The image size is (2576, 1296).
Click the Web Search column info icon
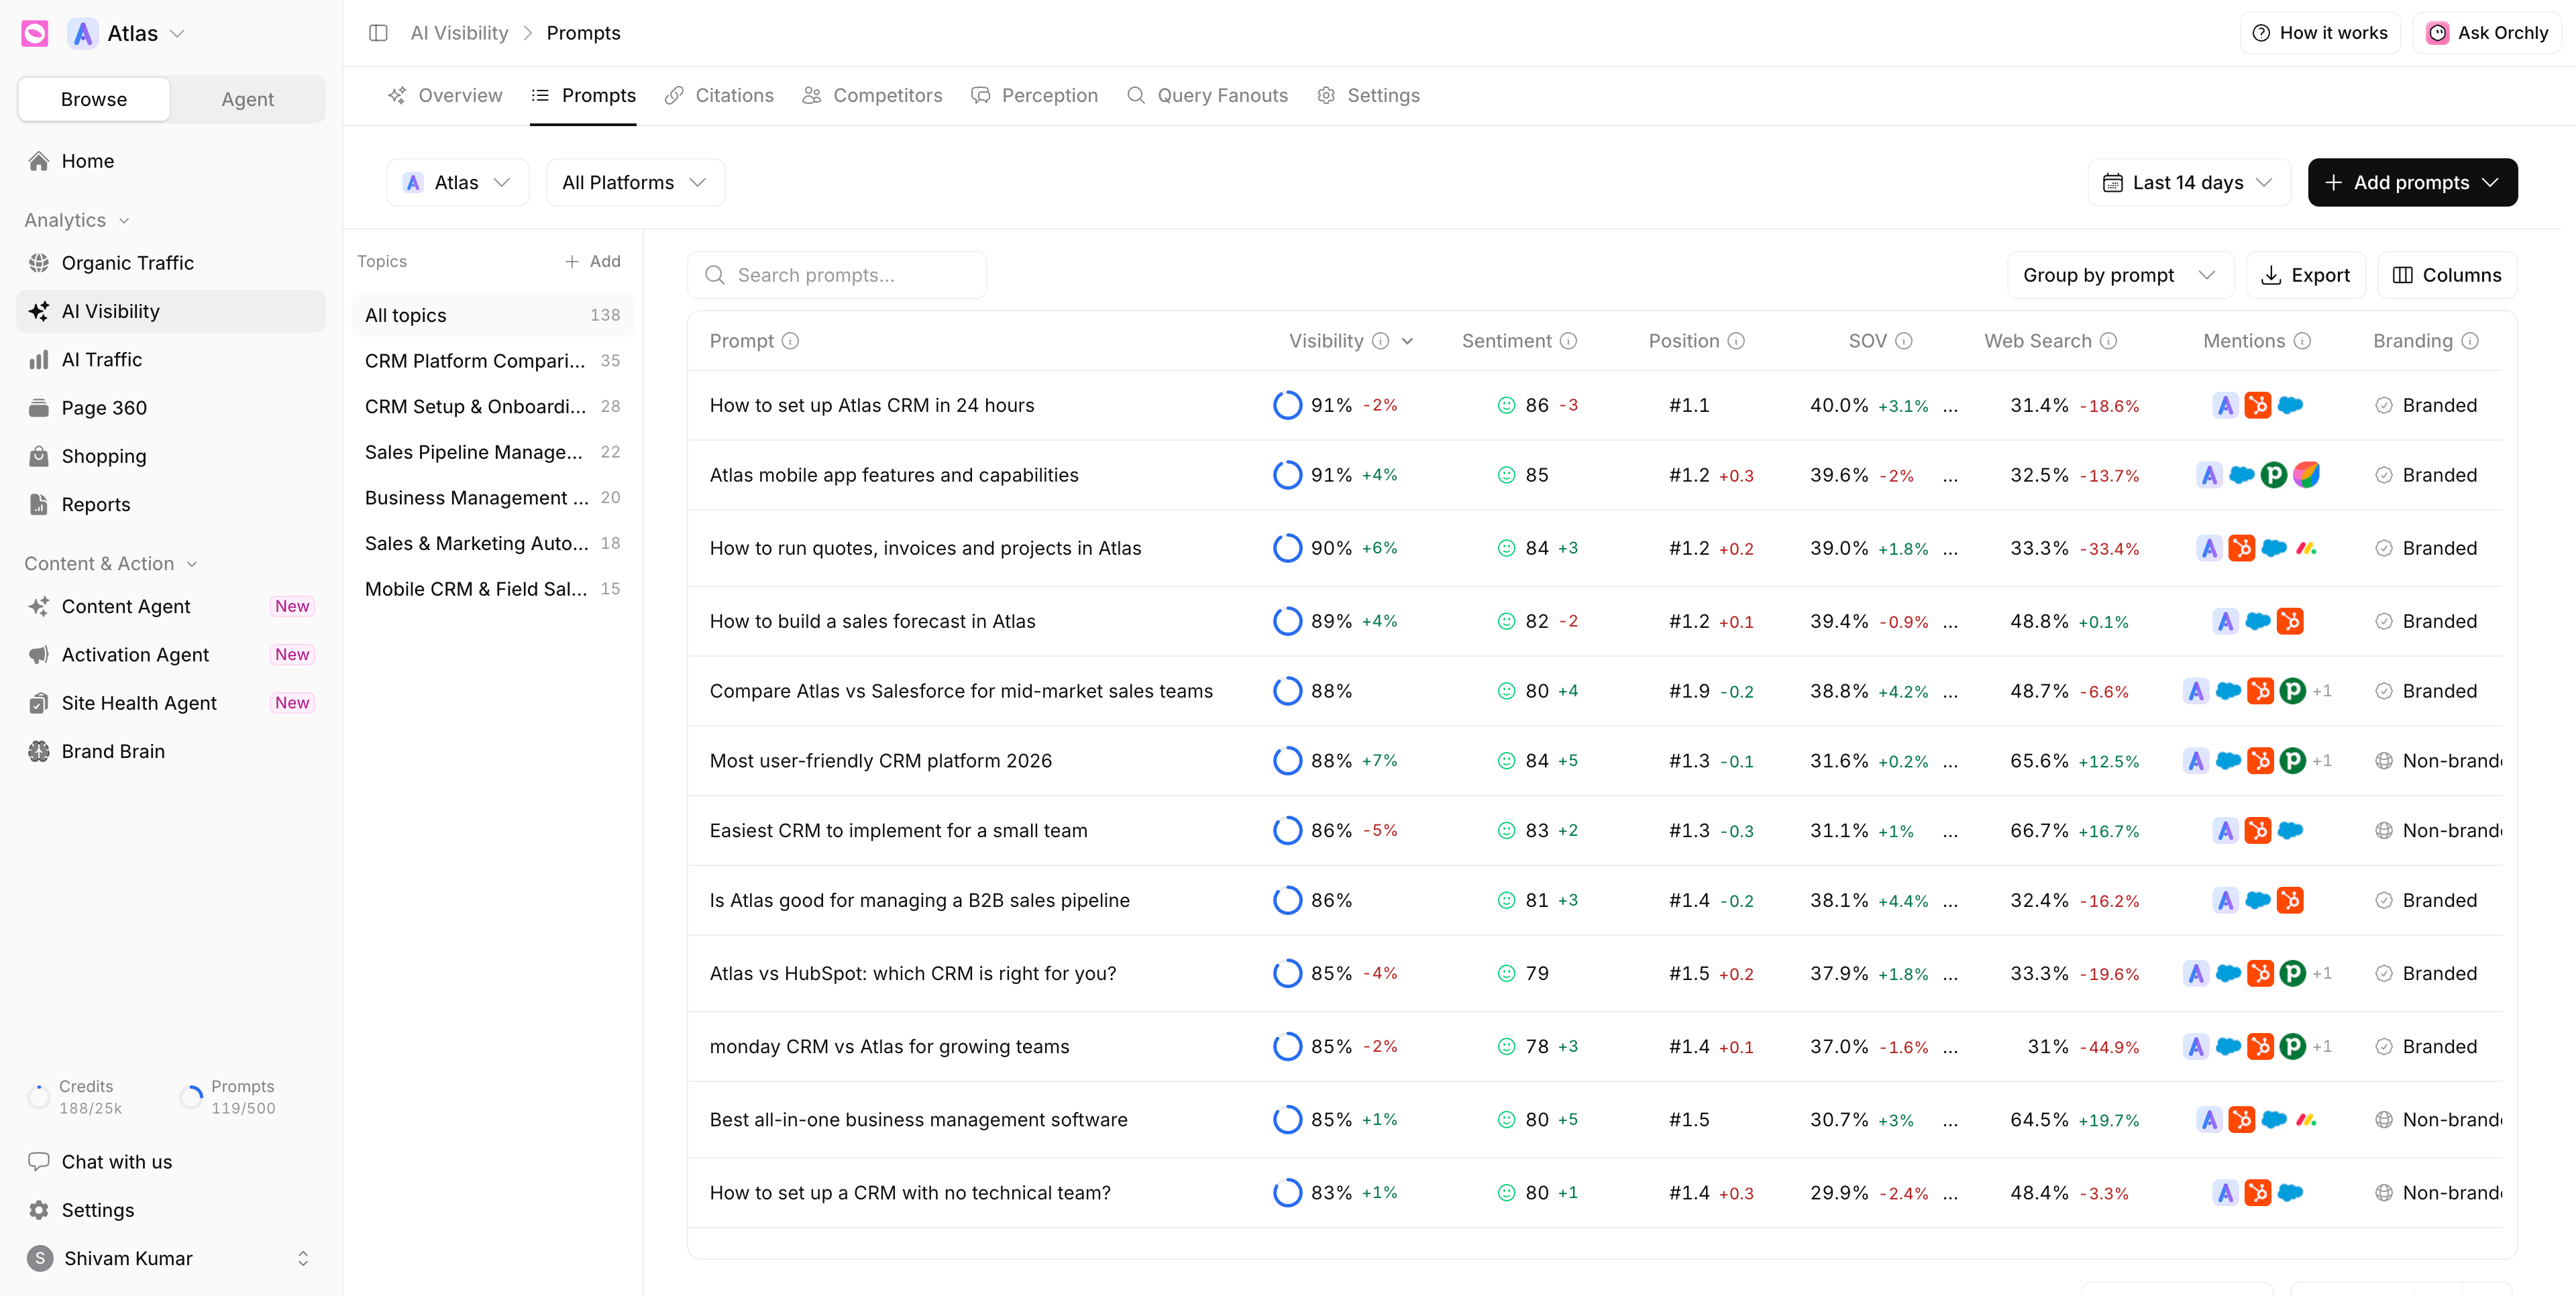[x=2108, y=341]
